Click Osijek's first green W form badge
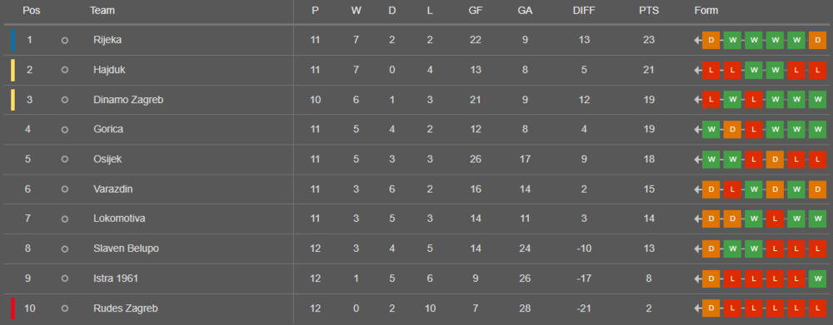Viewport: 833px width, 325px height. click(711, 160)
